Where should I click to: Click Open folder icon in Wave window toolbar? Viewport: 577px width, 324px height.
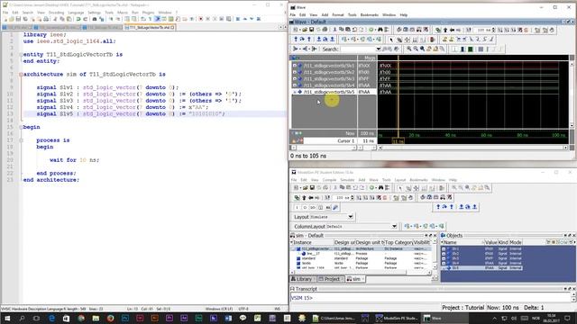point(305,30)
